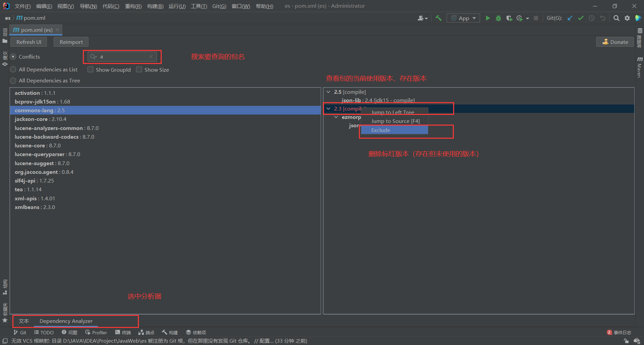Image resolution: width=644 pixels, height=345 pixels.
Task: Open the 编辑(E) menu
Action: (44, 6)
